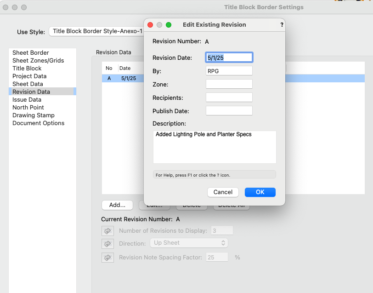Open the Document Options settings
The width and height of the screenshot is (373, 293).
pyautogui.click(x=38, y=123)
